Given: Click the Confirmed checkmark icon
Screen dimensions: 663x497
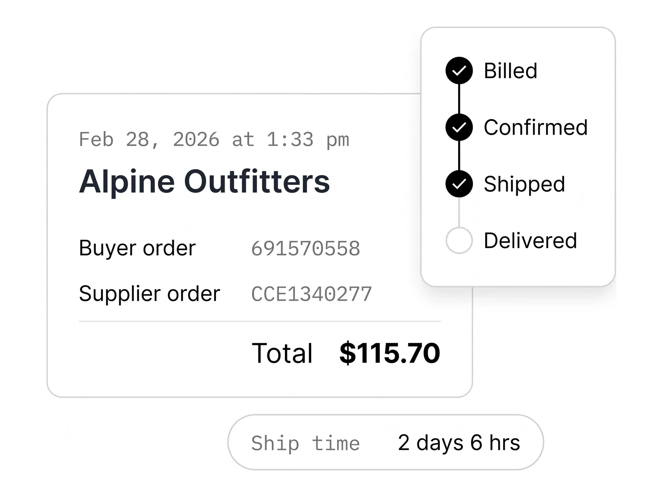Looking at the screenshot, I should 459,127.
